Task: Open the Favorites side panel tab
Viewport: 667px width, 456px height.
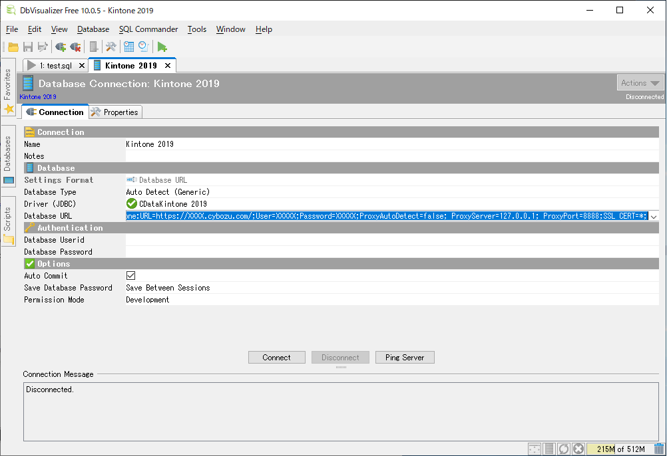Action: (8, 86)
